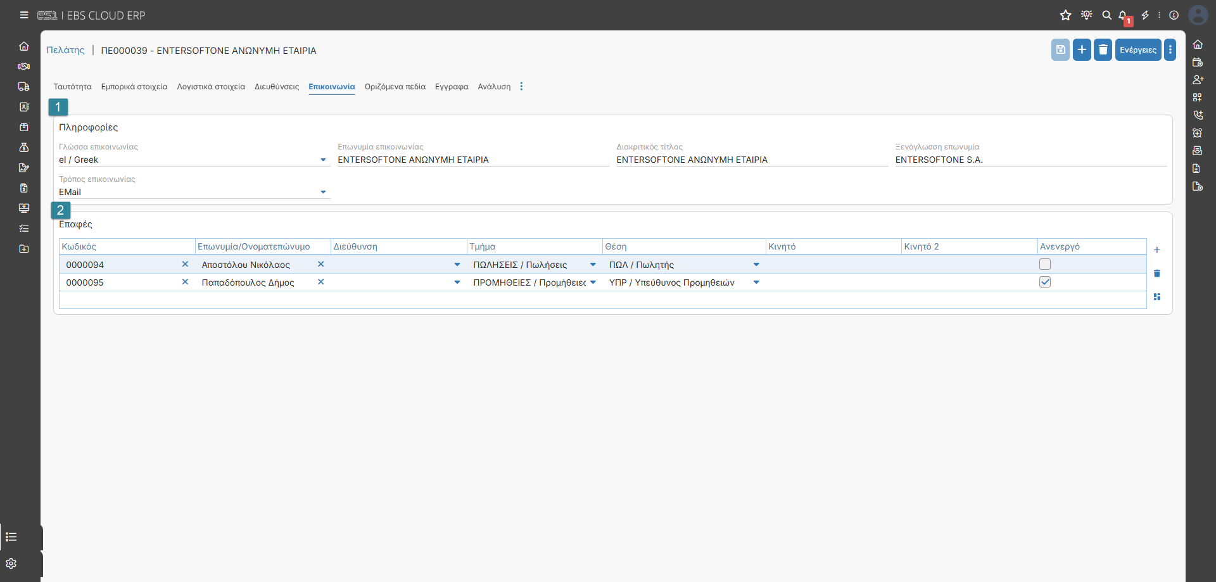Open the checklist tasks module
Screen dimensions: 1216x582
coord(24,229)
